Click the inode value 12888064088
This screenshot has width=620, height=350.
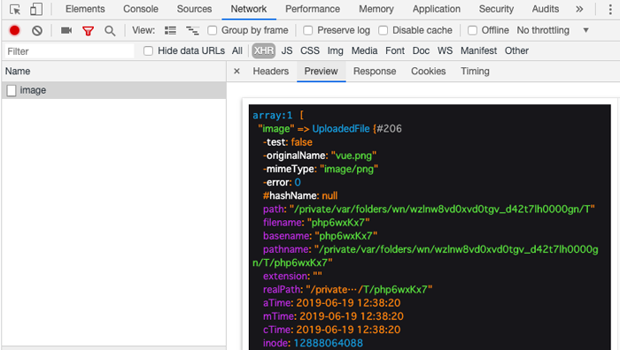(x=329, y=343)
